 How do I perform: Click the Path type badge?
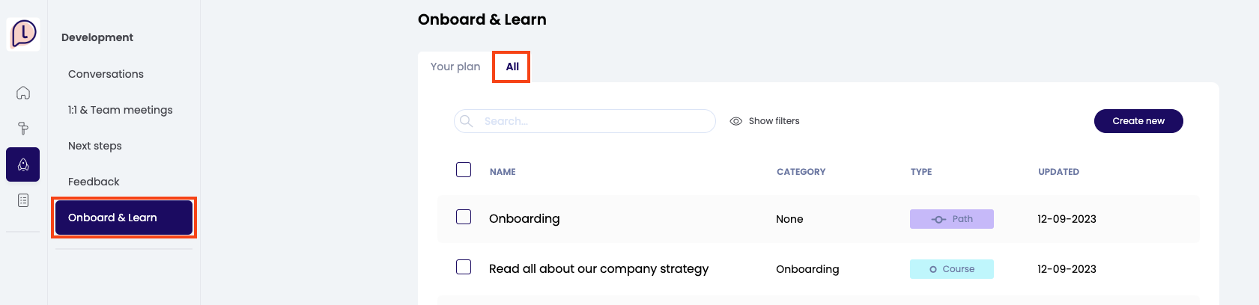(951, 219)
